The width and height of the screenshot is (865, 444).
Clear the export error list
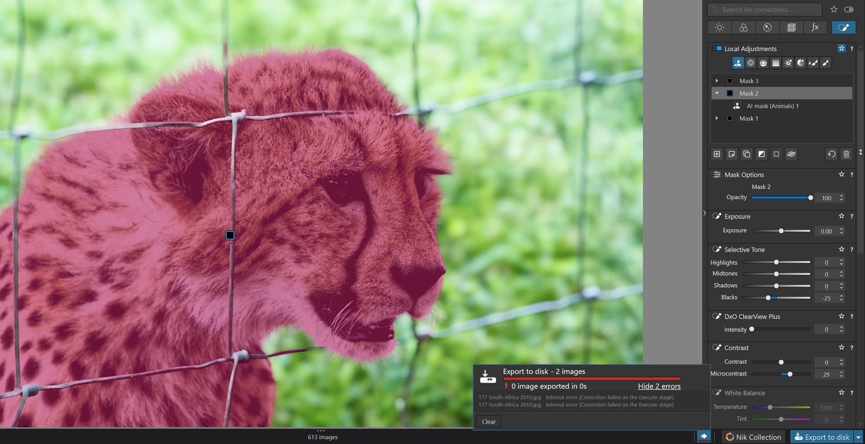tap(488, 421)
